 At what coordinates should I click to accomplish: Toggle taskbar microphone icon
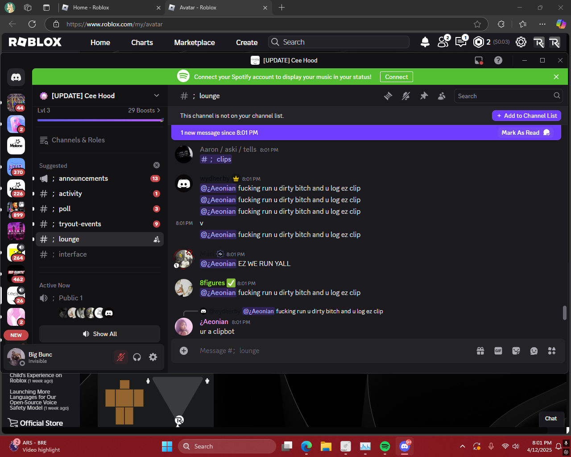pyautogui.click(x=491, y=446)
